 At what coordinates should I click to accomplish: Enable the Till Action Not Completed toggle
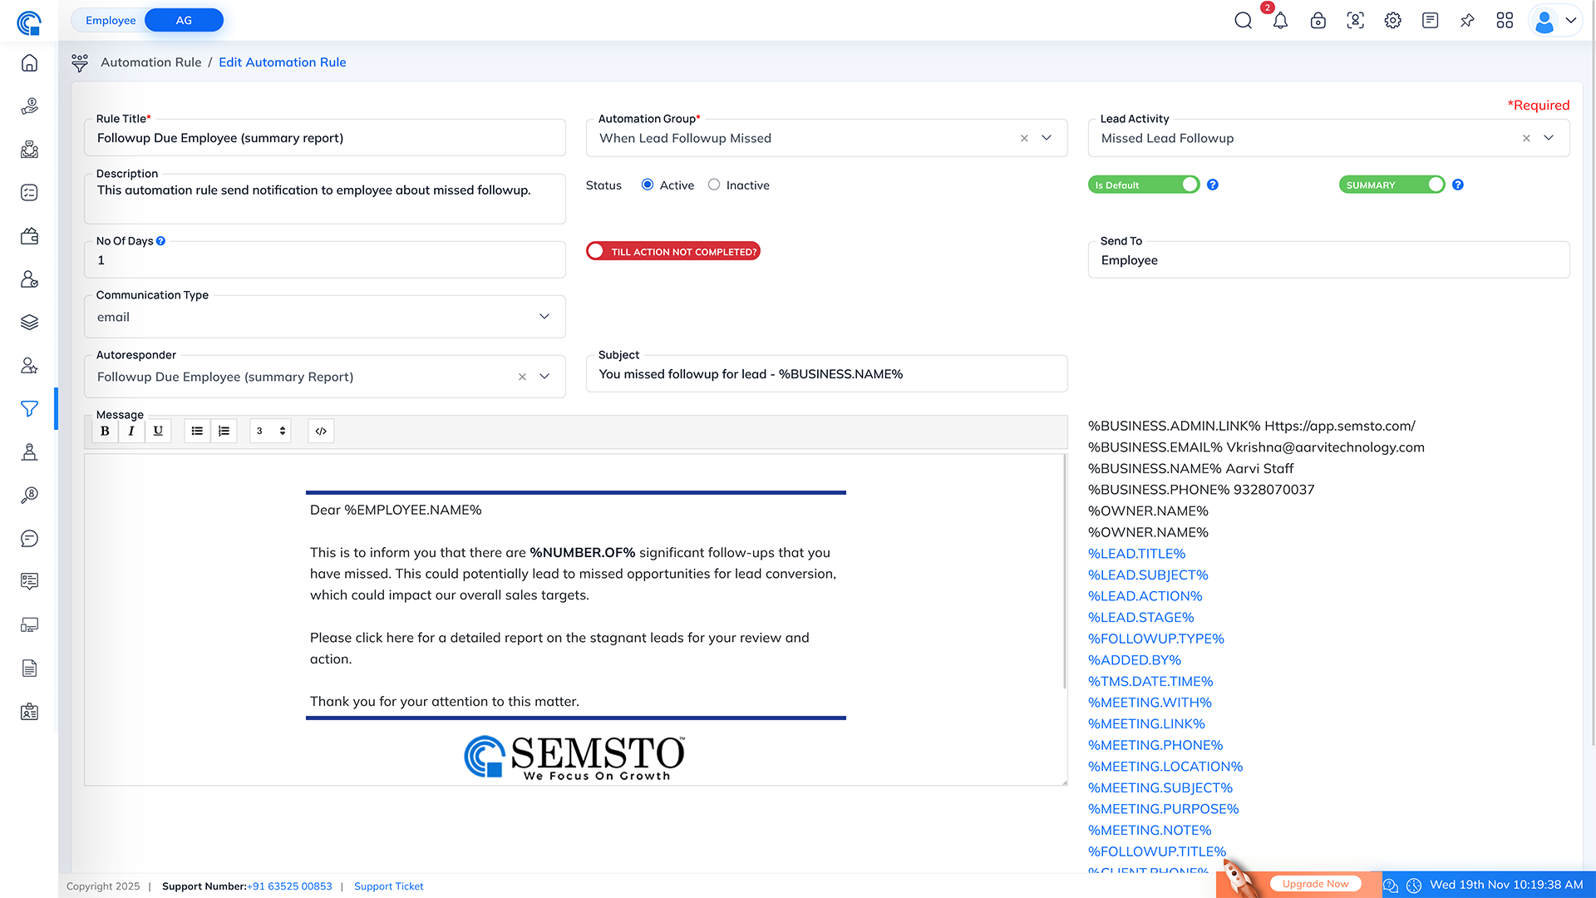click(x=672, y=251)
